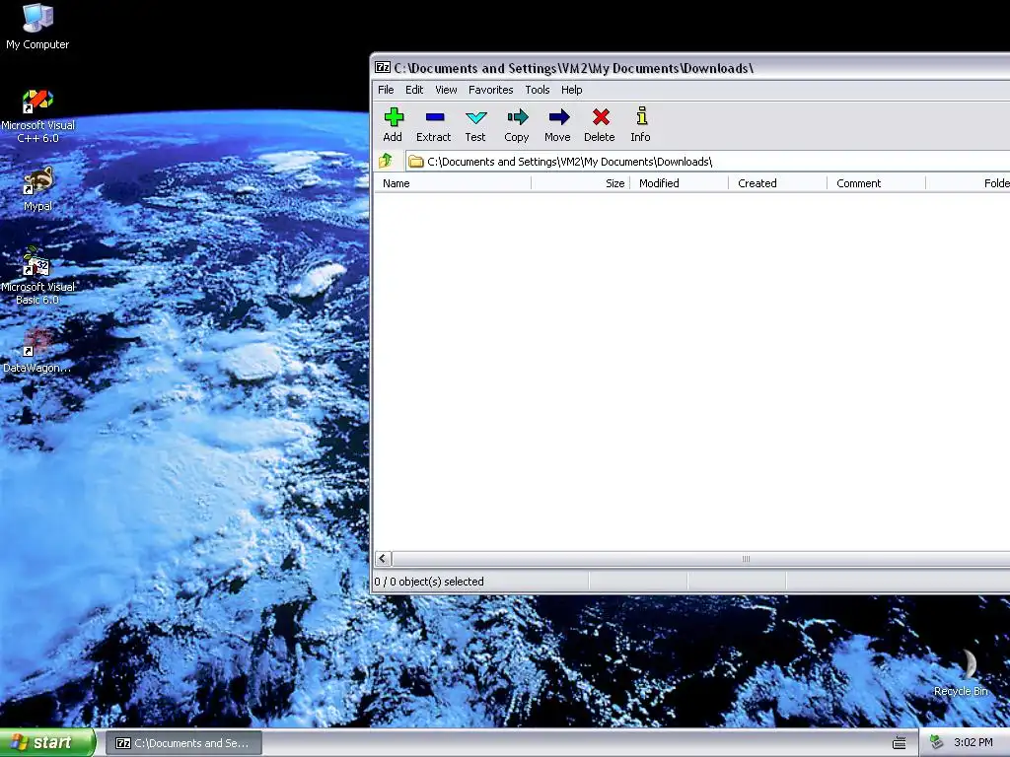Open the Info toolbar button
The image size is (1010, 757).
641,124
